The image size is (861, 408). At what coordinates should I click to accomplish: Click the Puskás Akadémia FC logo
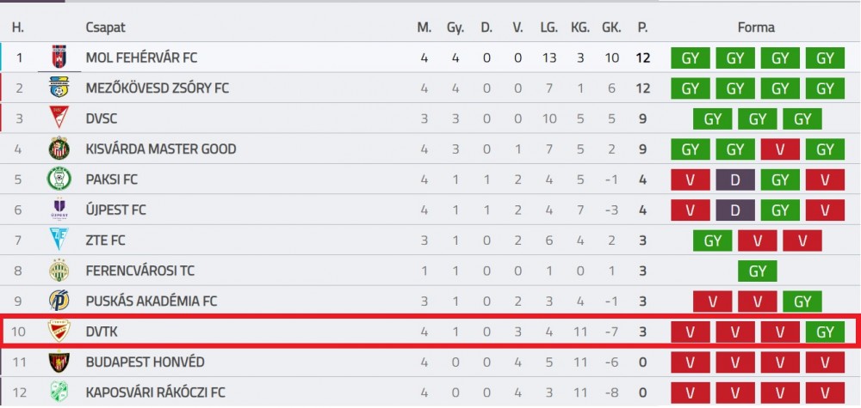pos(59,301)
